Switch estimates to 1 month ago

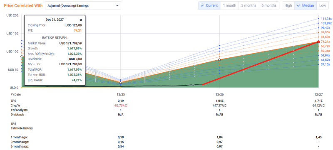coord(230,5)
